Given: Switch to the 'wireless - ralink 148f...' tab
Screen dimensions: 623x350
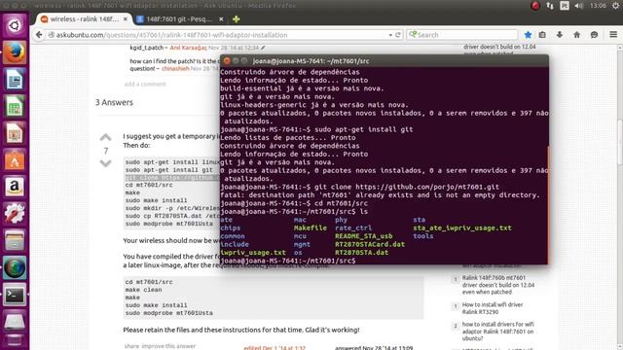Looking at the screenshot, I should [x=84, y=19].
